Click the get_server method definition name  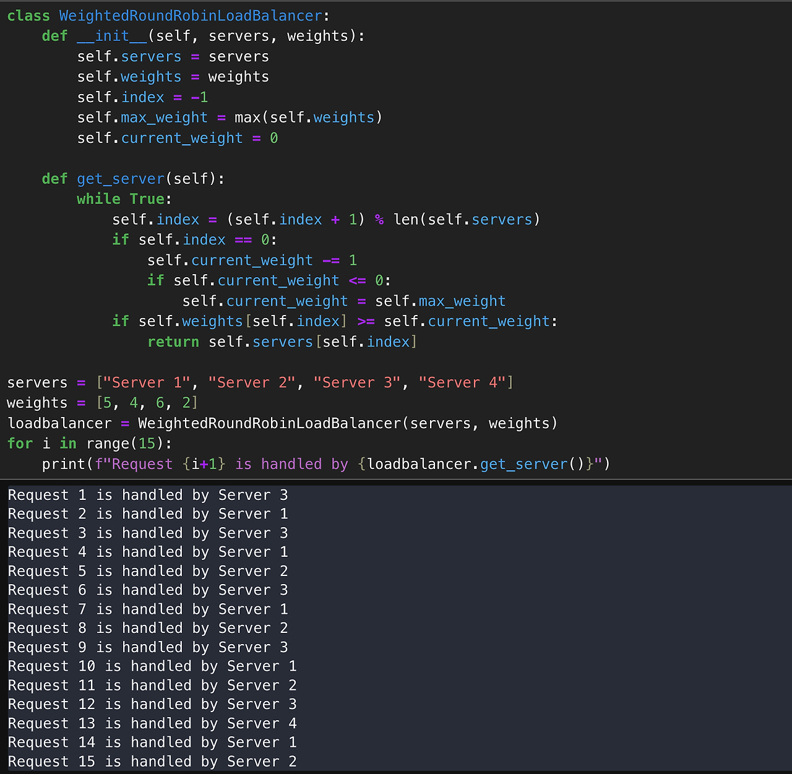121,179
